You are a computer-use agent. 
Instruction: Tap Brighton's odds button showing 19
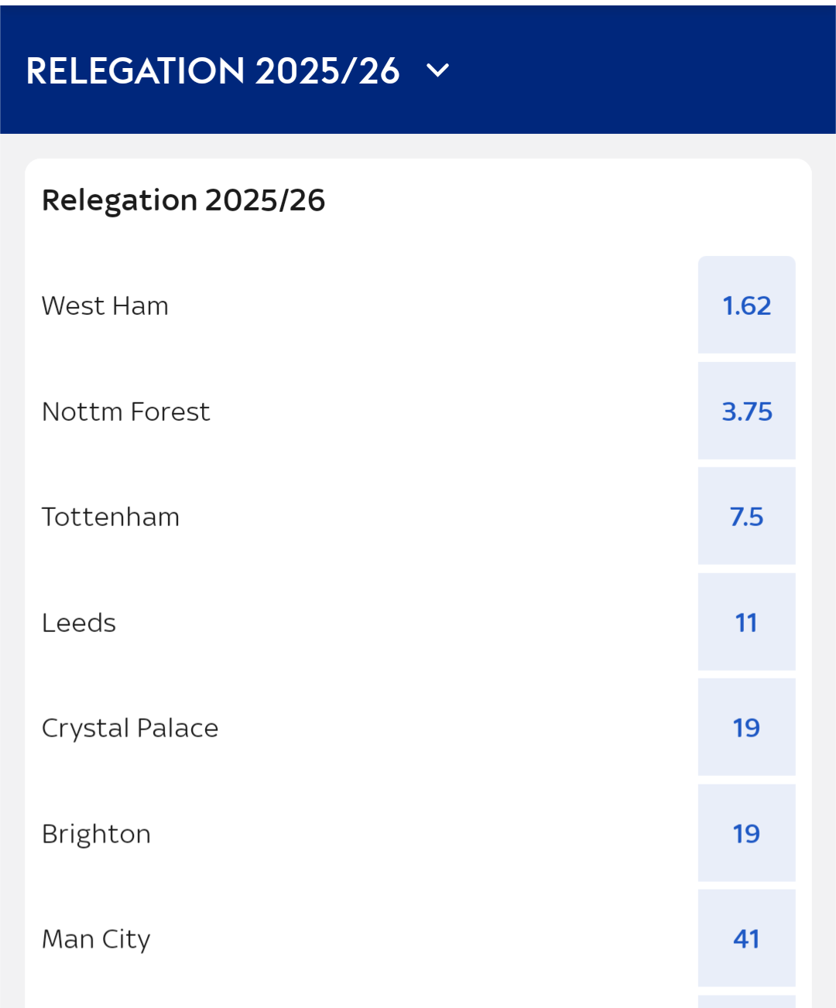[x=746, y=833]
